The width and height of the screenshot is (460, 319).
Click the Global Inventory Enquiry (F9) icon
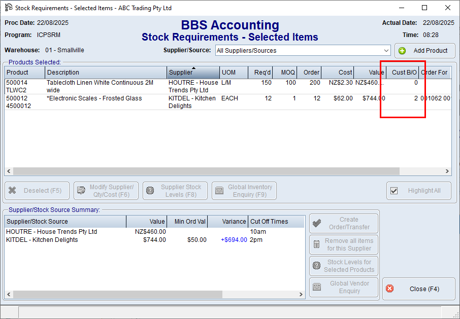(x=219, y=191)
